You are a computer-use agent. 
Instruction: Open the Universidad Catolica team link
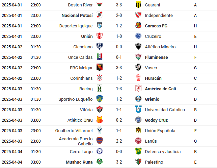(x=165, y=110)
